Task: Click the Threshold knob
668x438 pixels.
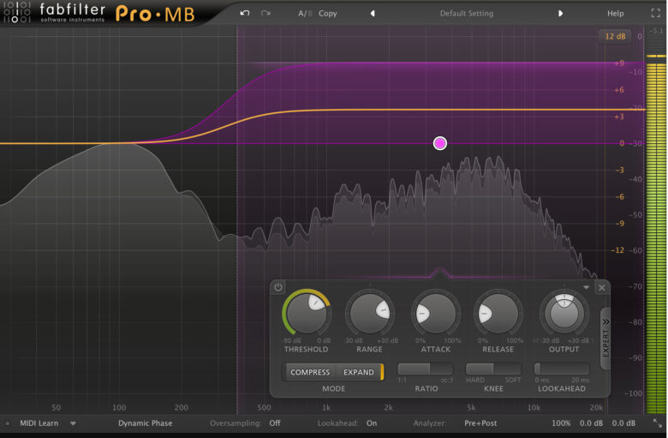Action: (307, 314)
